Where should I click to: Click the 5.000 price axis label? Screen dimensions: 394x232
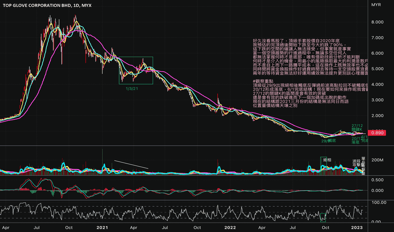(378, 69)
